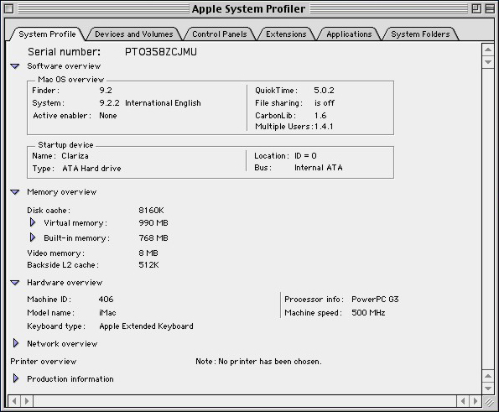The height and width of the screenshot is (412, 499).
Task: Click the Model name iMac value
Action: click(107, 313)
